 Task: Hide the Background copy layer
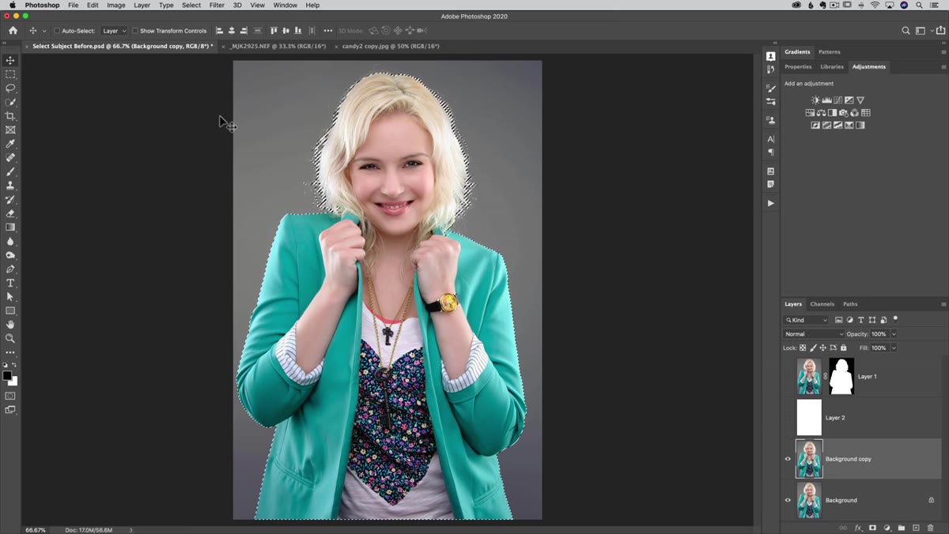pyautogui.click(x=788, y=459)
